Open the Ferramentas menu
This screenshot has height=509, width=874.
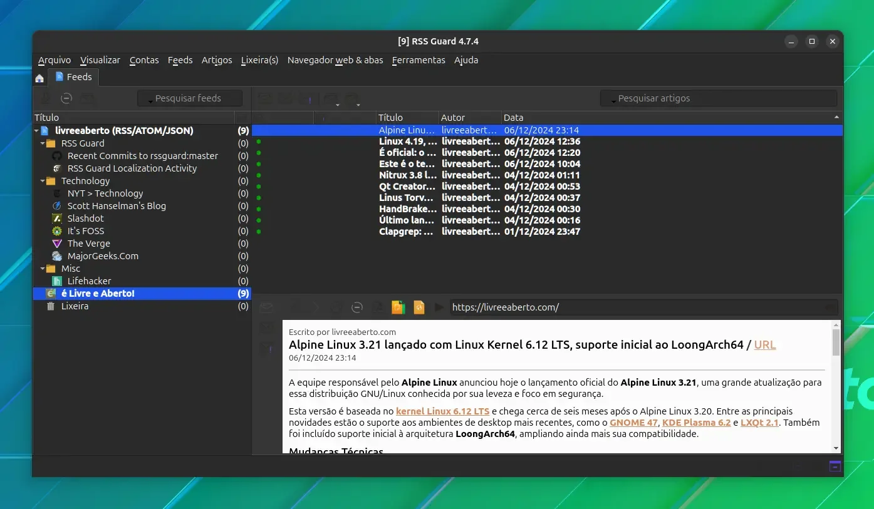pyautogui.click(x=419, y=60)
